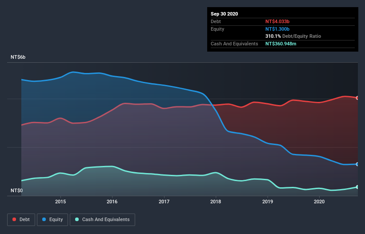Screen dimensions: 365x234
Task: Click the Debt label in tooltip
Action: point(216,21)
